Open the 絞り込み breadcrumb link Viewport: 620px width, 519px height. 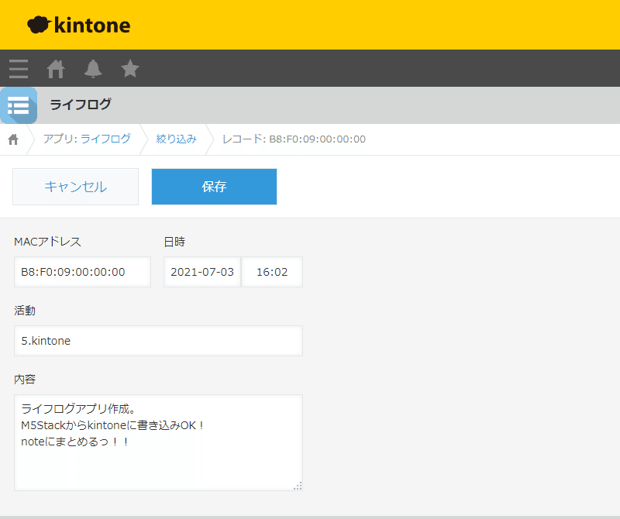tap(177, 139)
